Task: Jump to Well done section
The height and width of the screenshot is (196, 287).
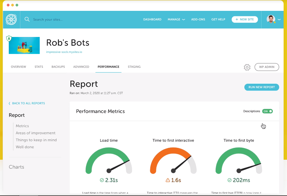Action: click(25, 147)
